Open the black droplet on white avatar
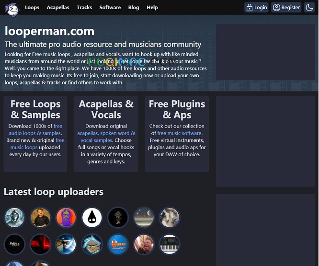 [92, 217]
